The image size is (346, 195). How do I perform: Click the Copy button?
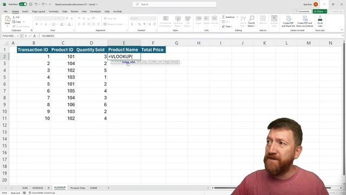coord(17,22)
